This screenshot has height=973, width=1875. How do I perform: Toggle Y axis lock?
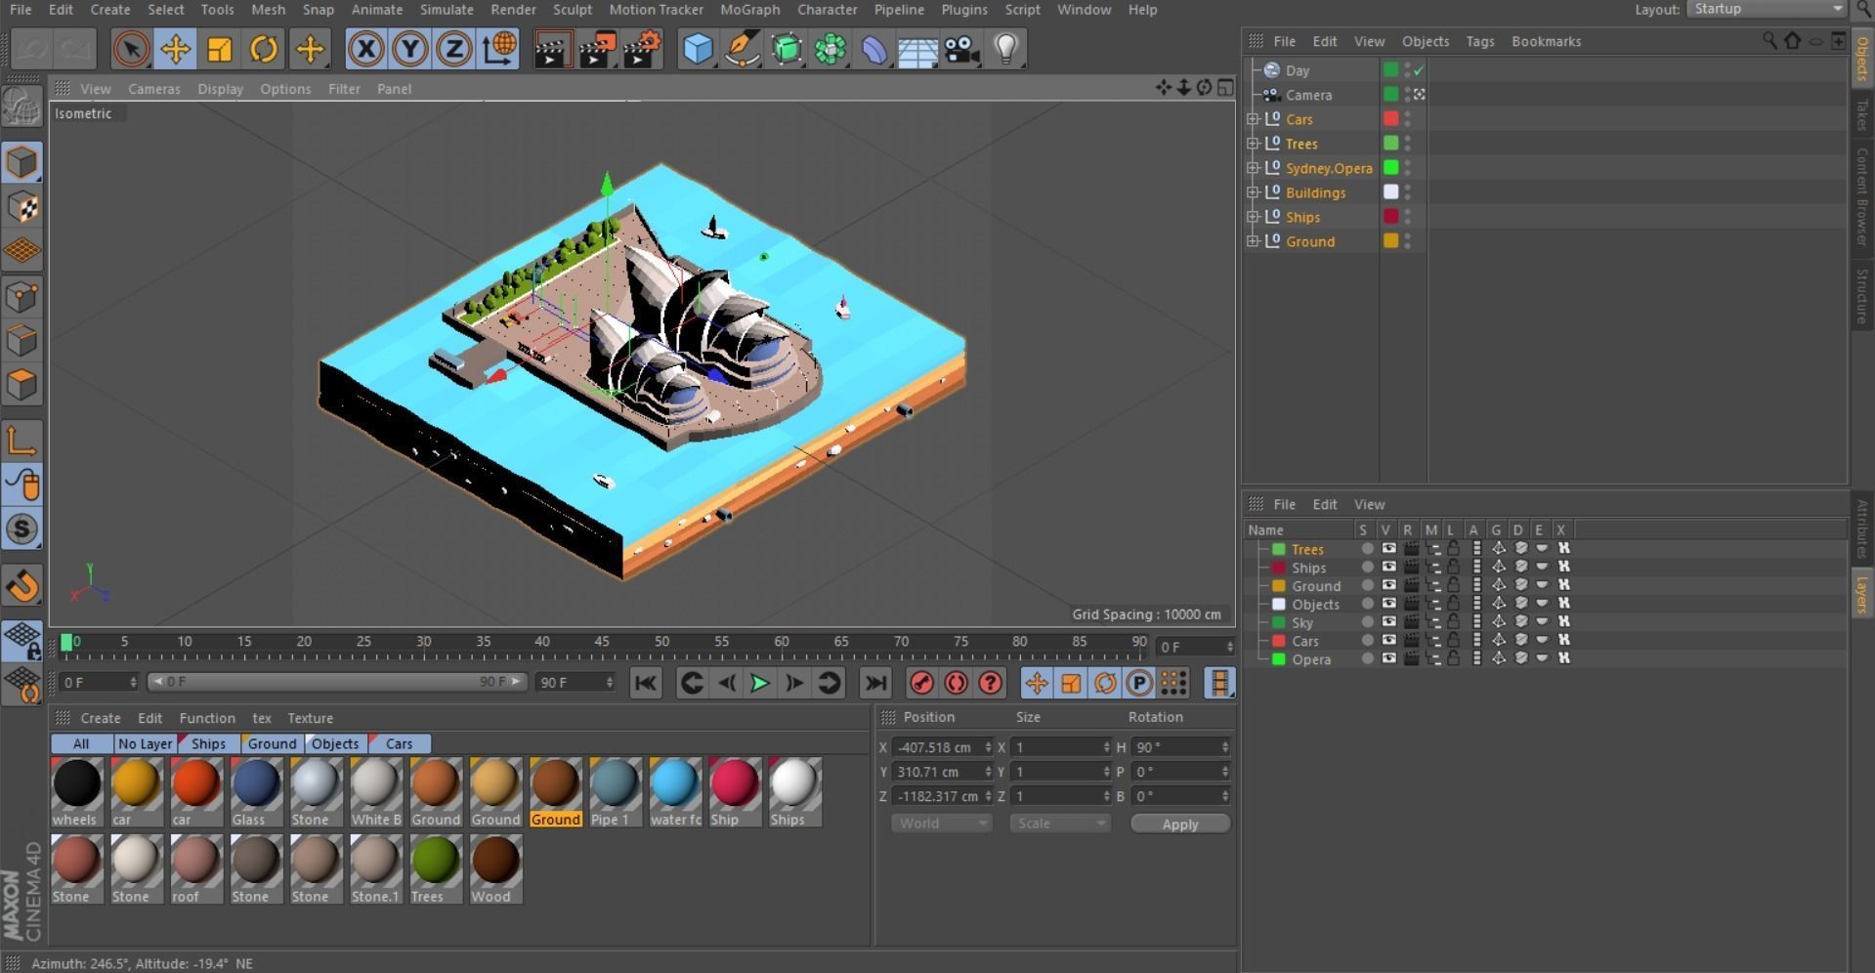tap(410, 49)
